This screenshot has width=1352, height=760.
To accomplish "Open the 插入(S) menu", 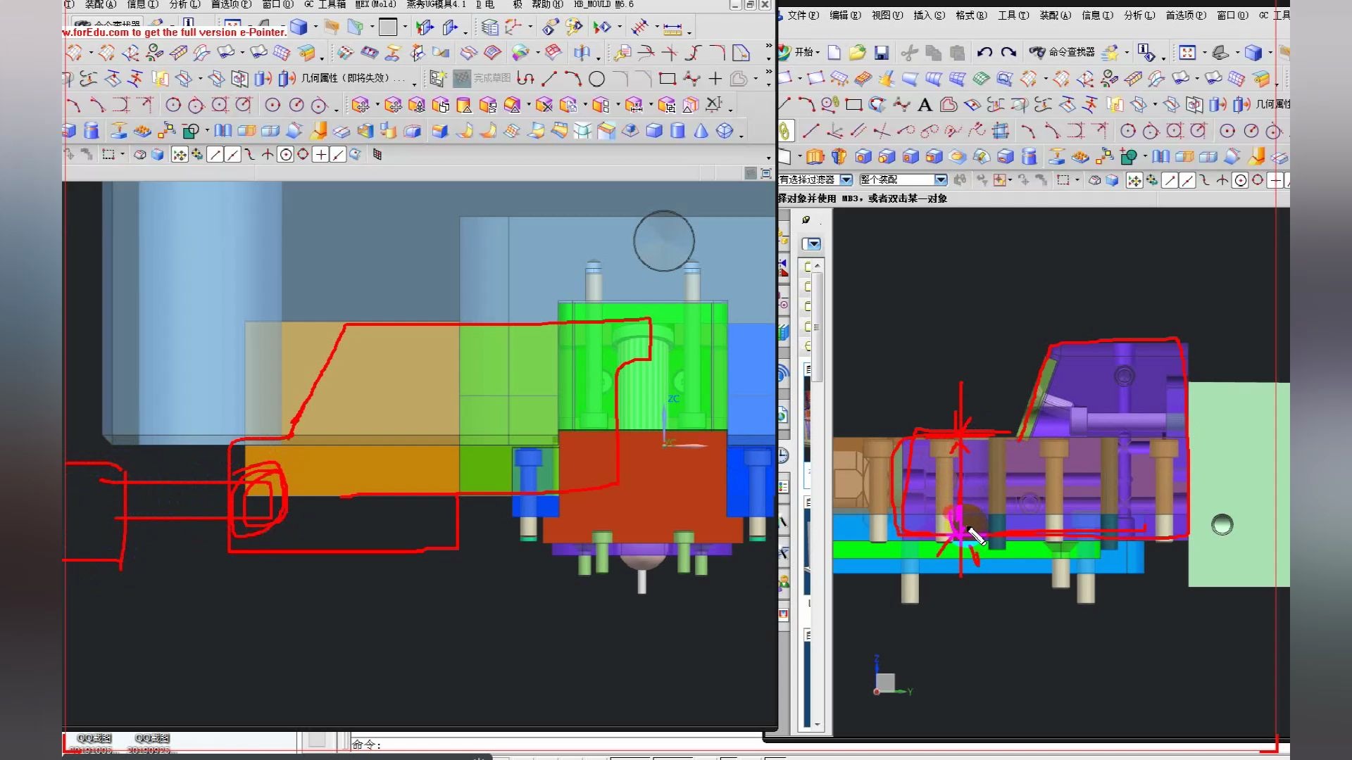I will (x=928, y=15).
